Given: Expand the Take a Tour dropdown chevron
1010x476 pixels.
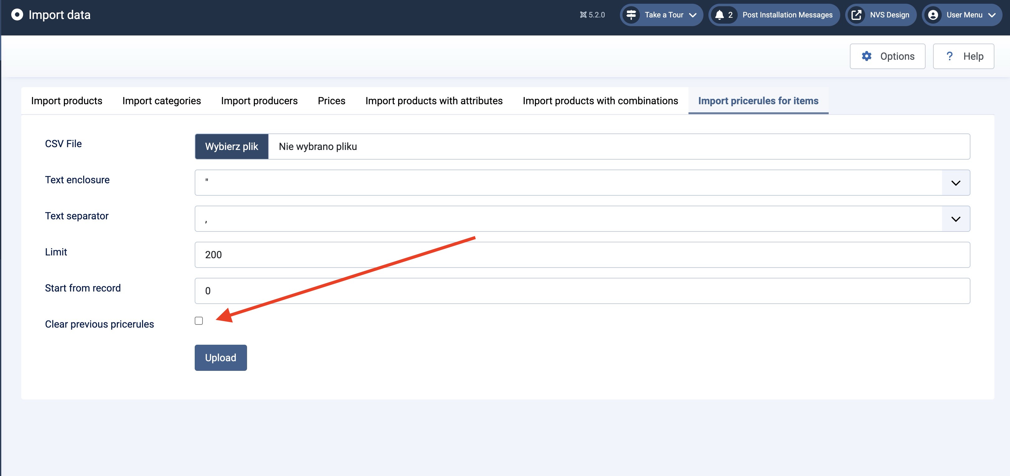Looking at the screenshot, I should pos(693,15).
